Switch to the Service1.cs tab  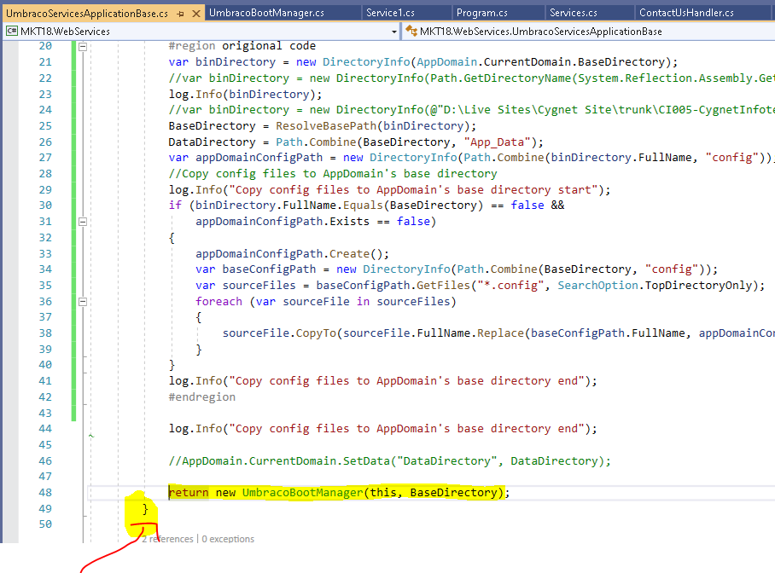[389, 14]
